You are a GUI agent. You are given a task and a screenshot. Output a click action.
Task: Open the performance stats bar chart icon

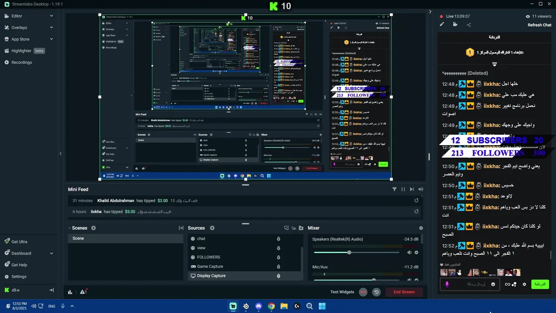point(70,292)
